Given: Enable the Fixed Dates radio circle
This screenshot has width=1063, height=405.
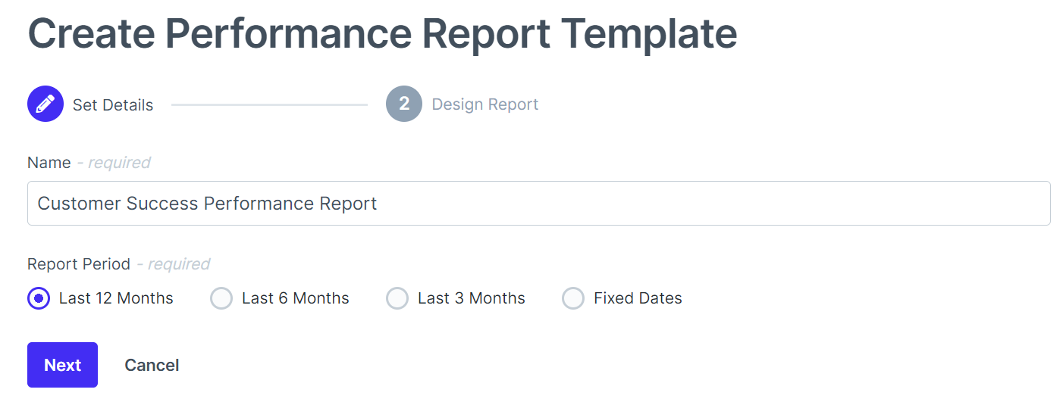Looking at the screenshot, I should (573, 298).
